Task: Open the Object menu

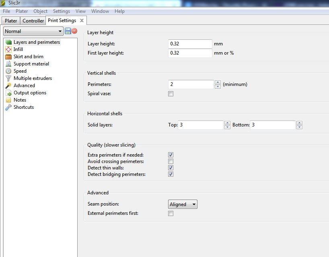Action: [40, 11]
